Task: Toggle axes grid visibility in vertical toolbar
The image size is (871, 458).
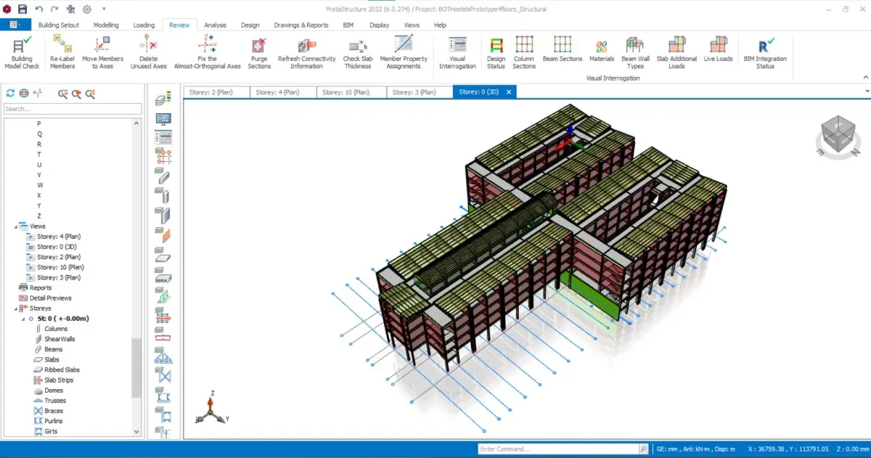Action: tap(163, 155)
